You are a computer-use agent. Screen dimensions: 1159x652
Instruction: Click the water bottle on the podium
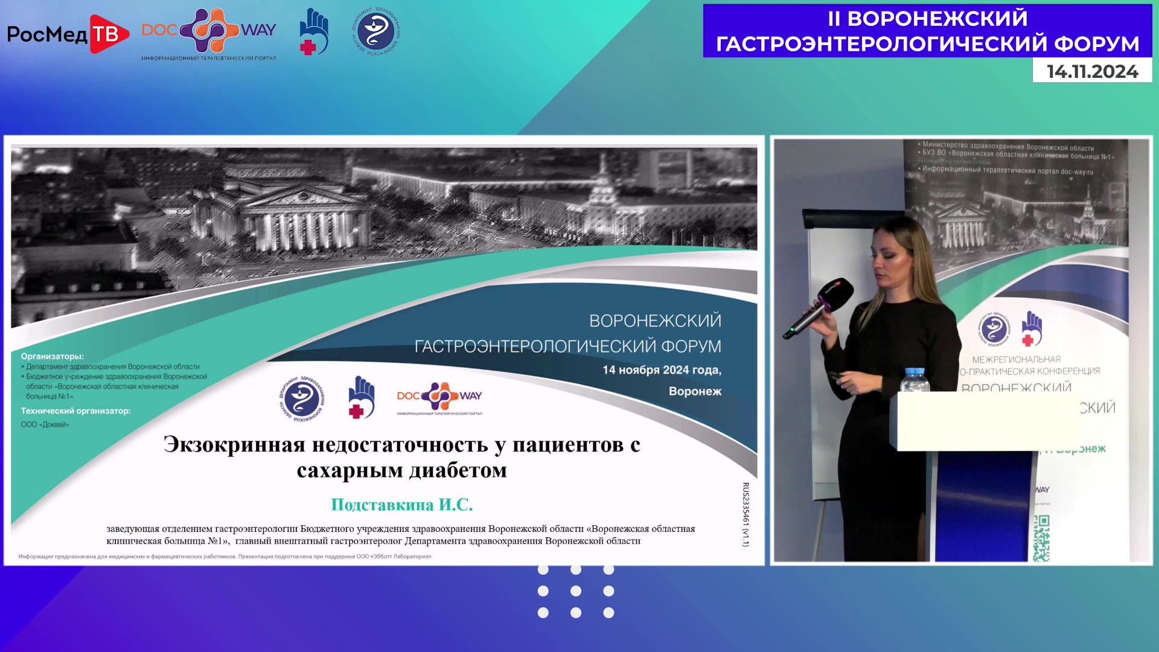(x=914, y=380)
